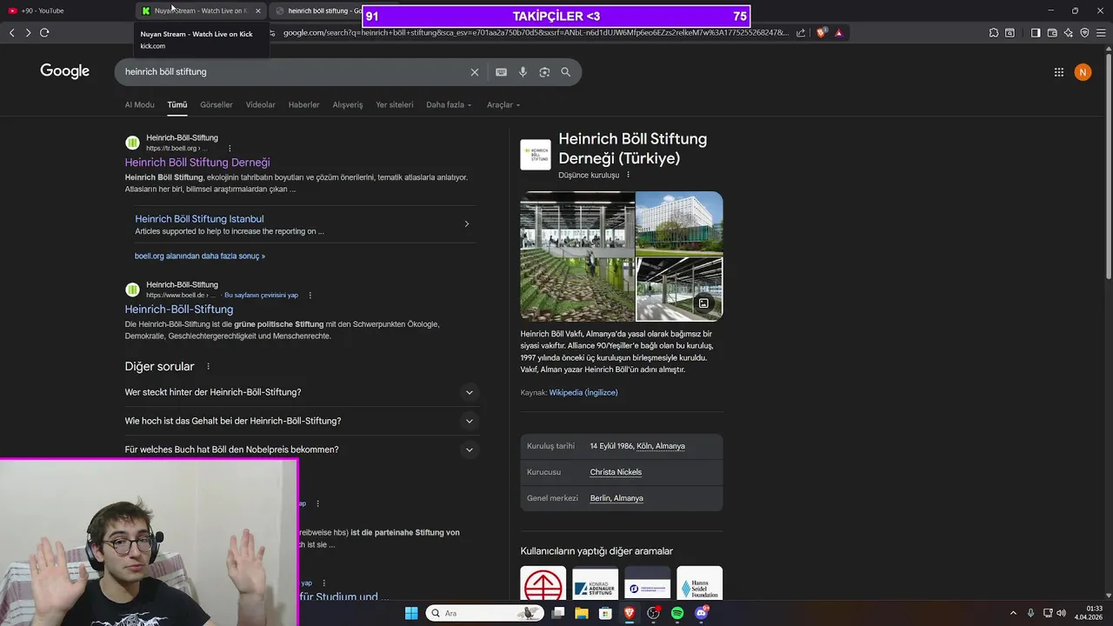Clear the search query with X
Image resolution: width=1113 pixels, height=626 pixels.
(475, 72)
